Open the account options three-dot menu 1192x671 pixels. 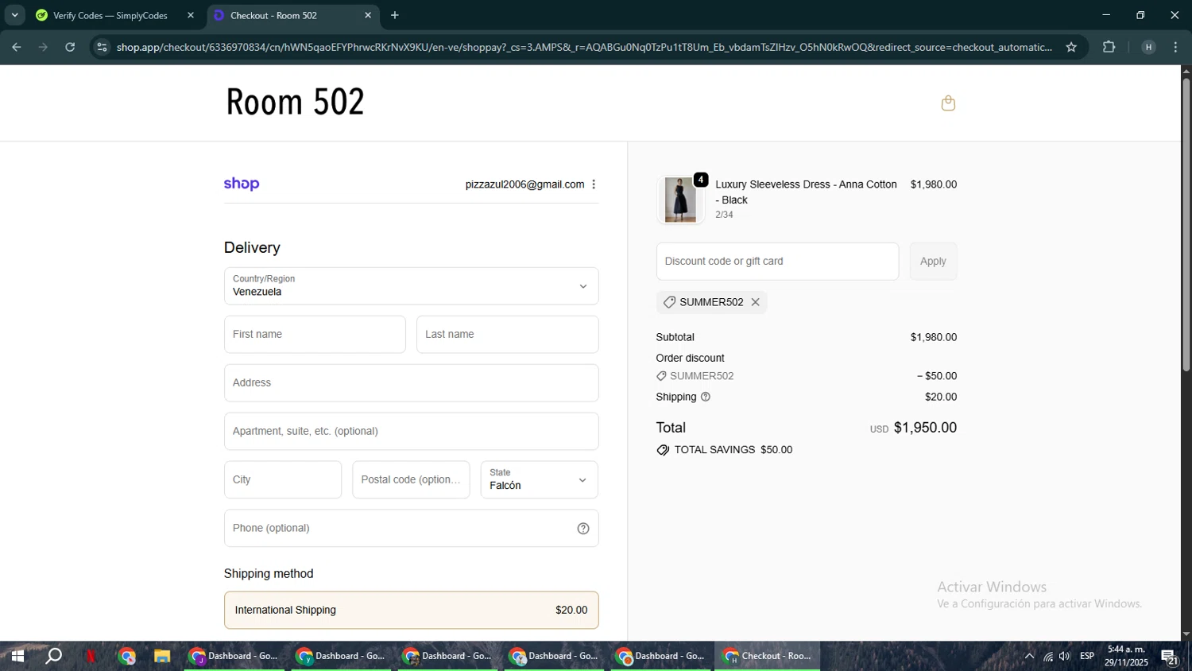click(594, 184)
